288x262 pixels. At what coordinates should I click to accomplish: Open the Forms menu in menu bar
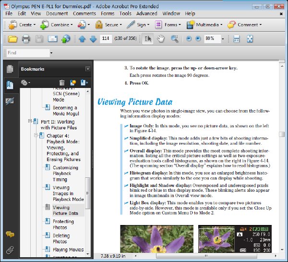[x=108, y=13]
